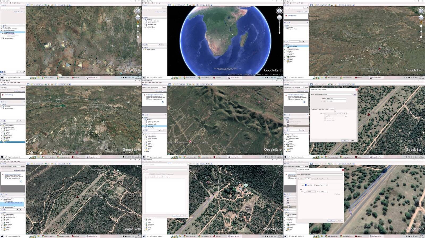This screenshot has width=425, height=238.
Task: Toggle Photos layer checkbox in runway-selected window
Action: (x=3, y=221)
